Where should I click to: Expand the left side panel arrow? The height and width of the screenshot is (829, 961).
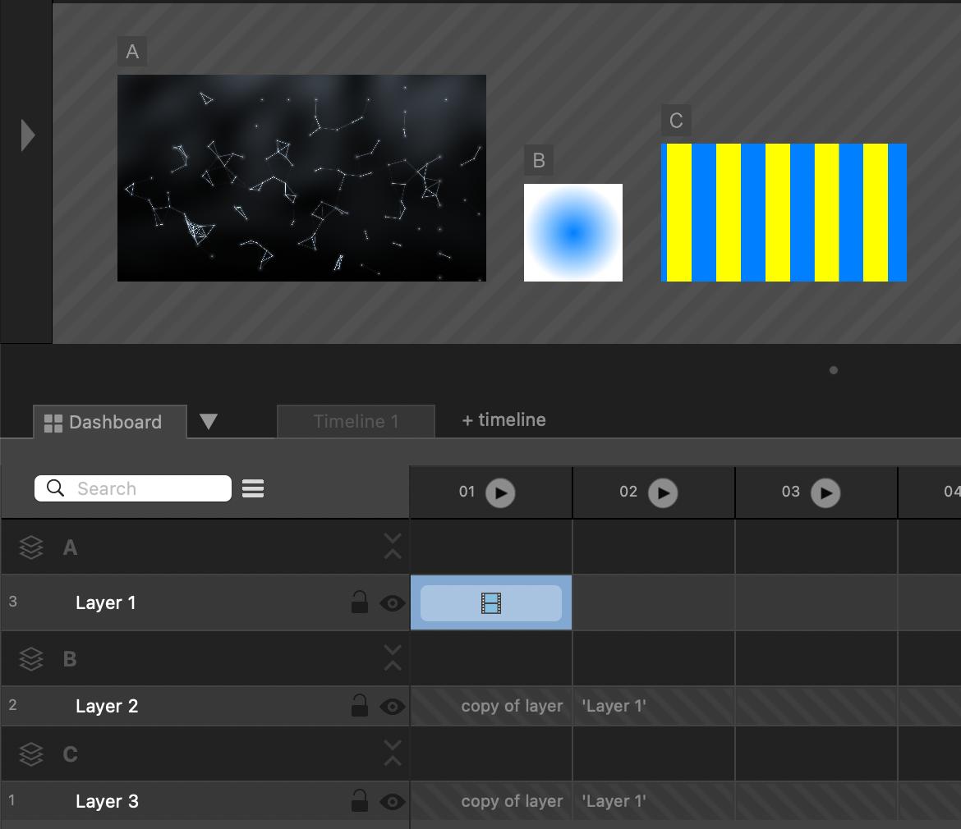[x=28, y=135]
